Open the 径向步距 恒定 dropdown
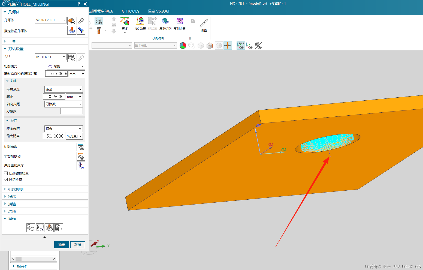Image resolution: width=423 pixels, height=270 pixels. click(64, 129)
